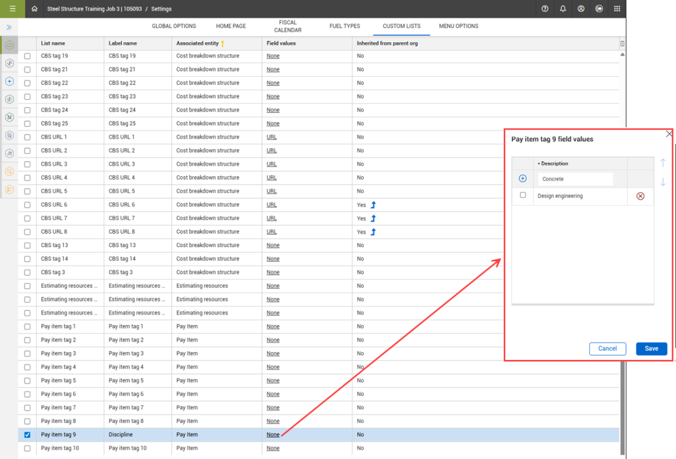Switch to the Fuel Types tab
Viewport: 676px width, 459px height.
pyautogui.click(x=345, y=26)
